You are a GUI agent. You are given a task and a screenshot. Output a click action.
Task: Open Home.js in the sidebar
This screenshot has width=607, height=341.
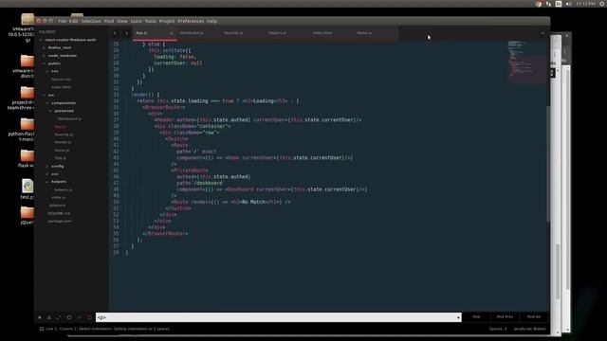[62, 151]
